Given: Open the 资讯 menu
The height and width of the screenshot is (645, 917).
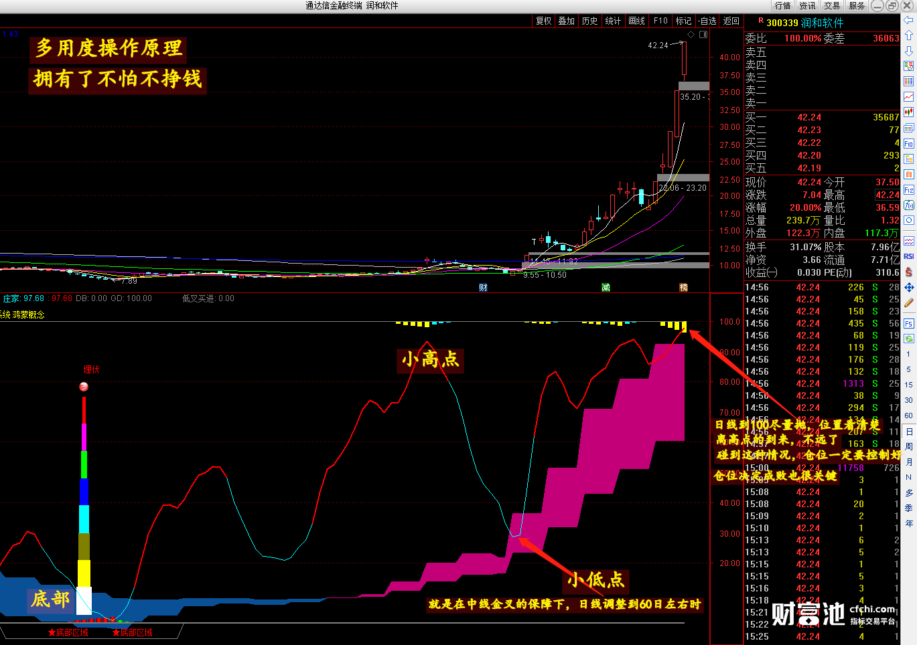Looking at the screenshot, I should pos(808,5).
